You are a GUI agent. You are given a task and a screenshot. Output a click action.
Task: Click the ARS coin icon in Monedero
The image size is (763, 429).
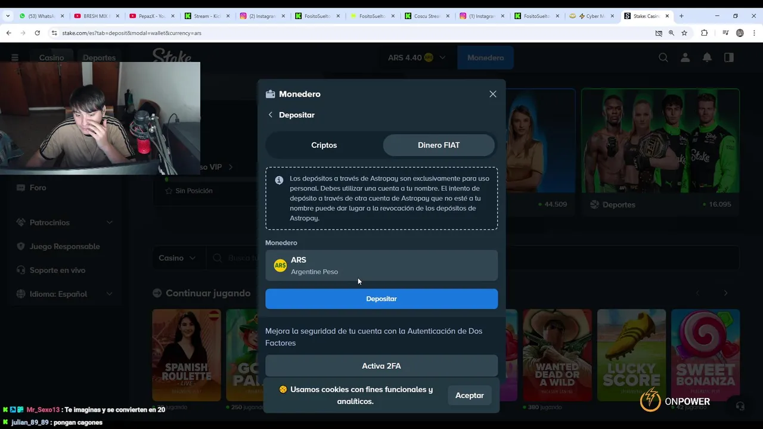coord(280,266)
